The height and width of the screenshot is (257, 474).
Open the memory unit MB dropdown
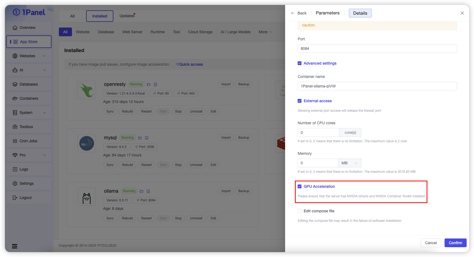350,163
